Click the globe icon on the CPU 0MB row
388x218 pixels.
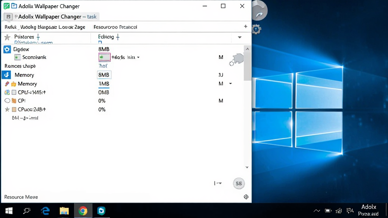tap(7, 92)
